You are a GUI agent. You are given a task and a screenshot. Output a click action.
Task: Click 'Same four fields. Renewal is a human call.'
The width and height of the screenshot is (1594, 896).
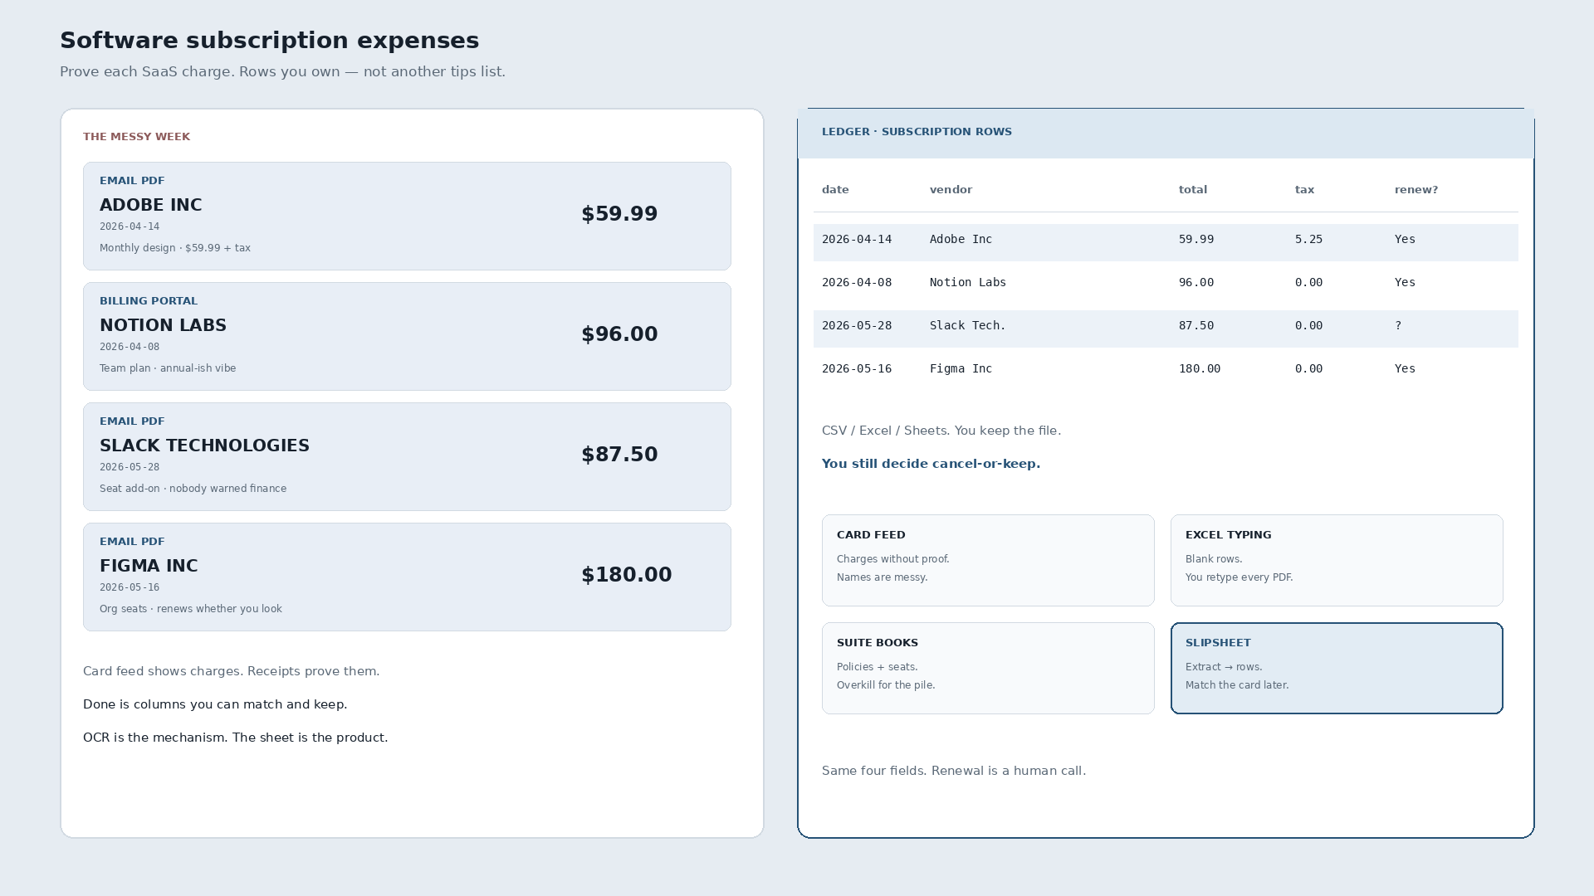coord(954,771)
